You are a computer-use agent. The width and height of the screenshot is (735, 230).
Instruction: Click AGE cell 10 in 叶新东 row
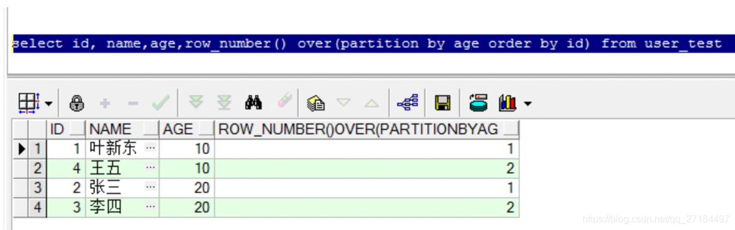[x=187, y=148]
